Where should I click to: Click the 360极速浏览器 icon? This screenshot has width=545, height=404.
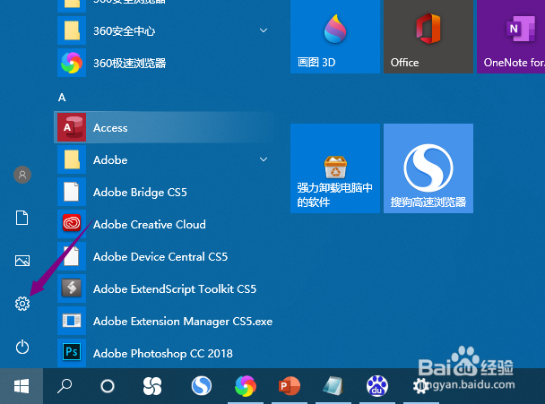(72, 63)
